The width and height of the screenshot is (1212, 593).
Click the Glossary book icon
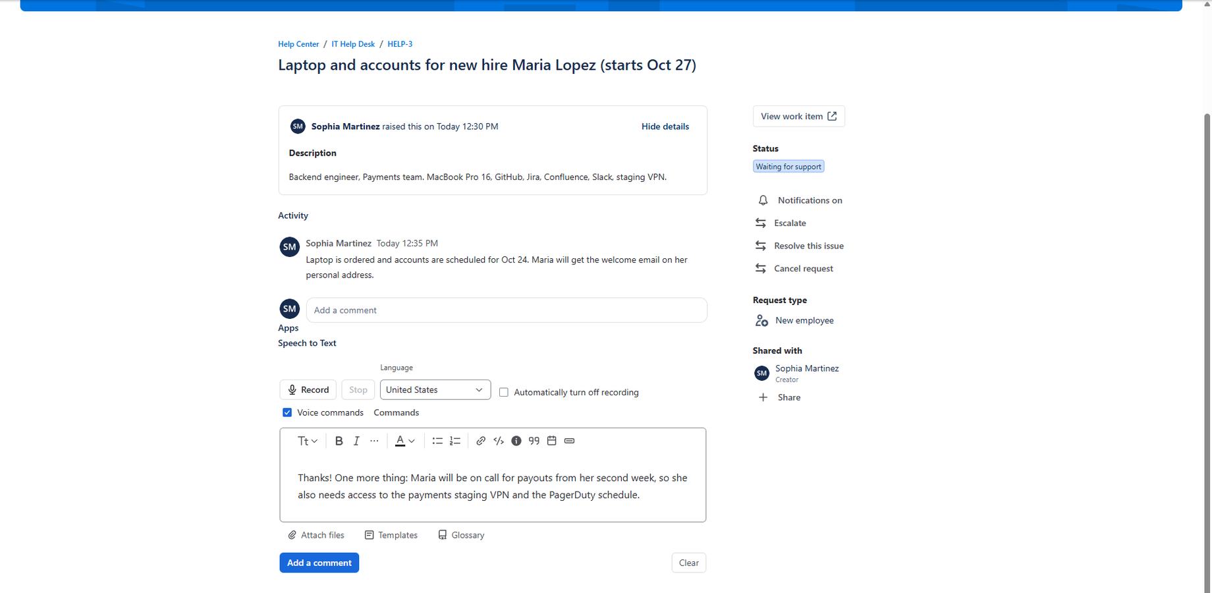[443, 535]
